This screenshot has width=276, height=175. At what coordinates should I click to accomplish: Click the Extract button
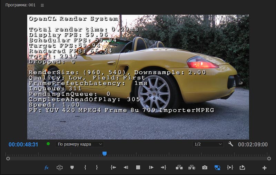click(x=192, y=167)
